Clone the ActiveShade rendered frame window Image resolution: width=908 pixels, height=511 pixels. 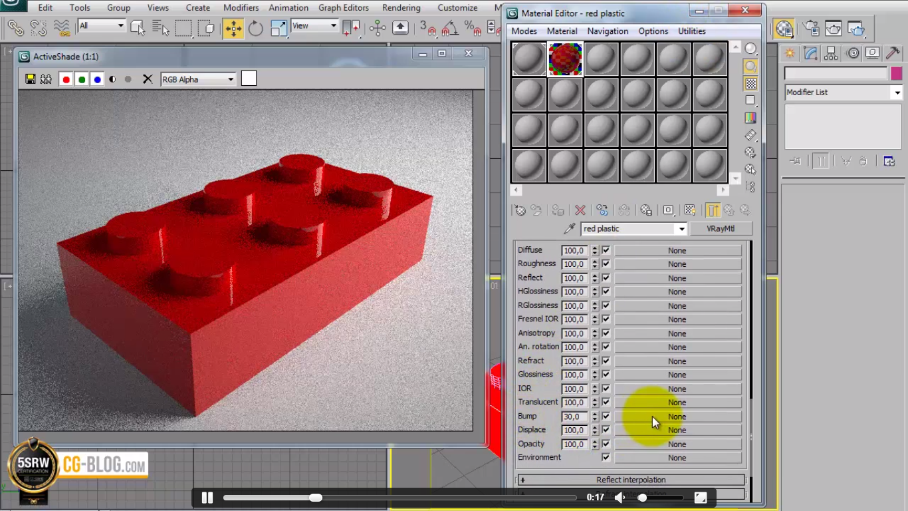click(x=46, y=79)
